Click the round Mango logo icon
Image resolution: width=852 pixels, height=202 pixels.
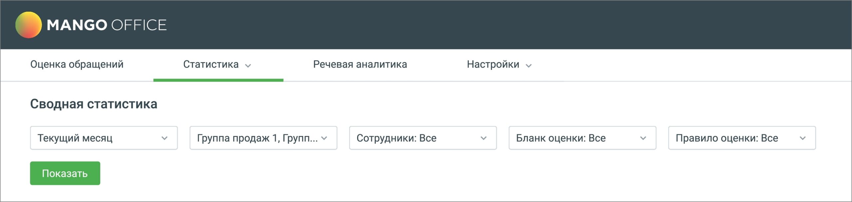click(x=29, y=25)
